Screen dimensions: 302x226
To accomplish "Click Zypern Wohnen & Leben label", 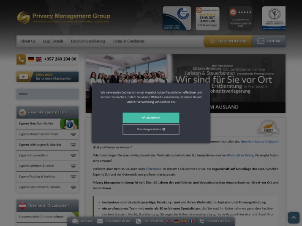I will coord(36,166).
